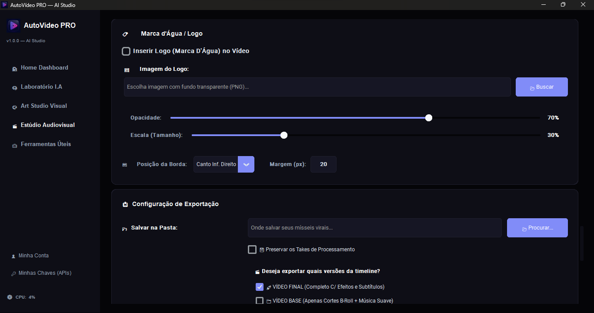Image resolution: width=594 pixels, height=313 pixels.
Task: Click the CPU: 4% status text
Action: [25, 297]
